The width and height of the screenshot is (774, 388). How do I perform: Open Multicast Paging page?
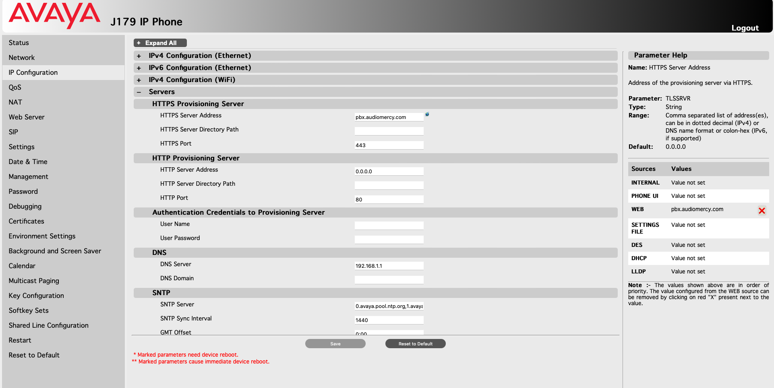coord(63,281)
